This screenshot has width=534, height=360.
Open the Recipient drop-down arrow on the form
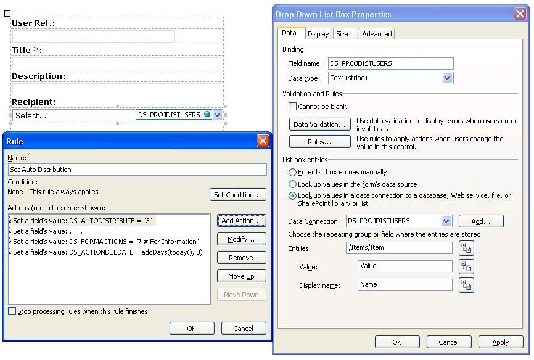coord(218,115)
